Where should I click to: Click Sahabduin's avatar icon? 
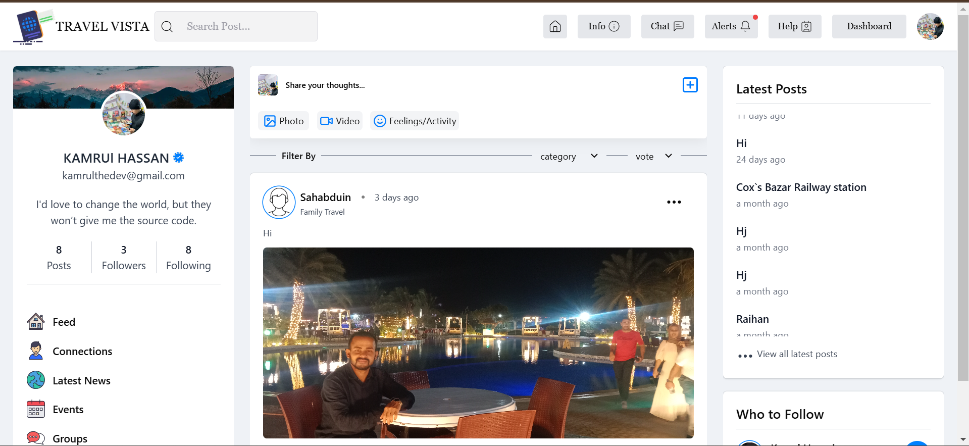point(279,202)
